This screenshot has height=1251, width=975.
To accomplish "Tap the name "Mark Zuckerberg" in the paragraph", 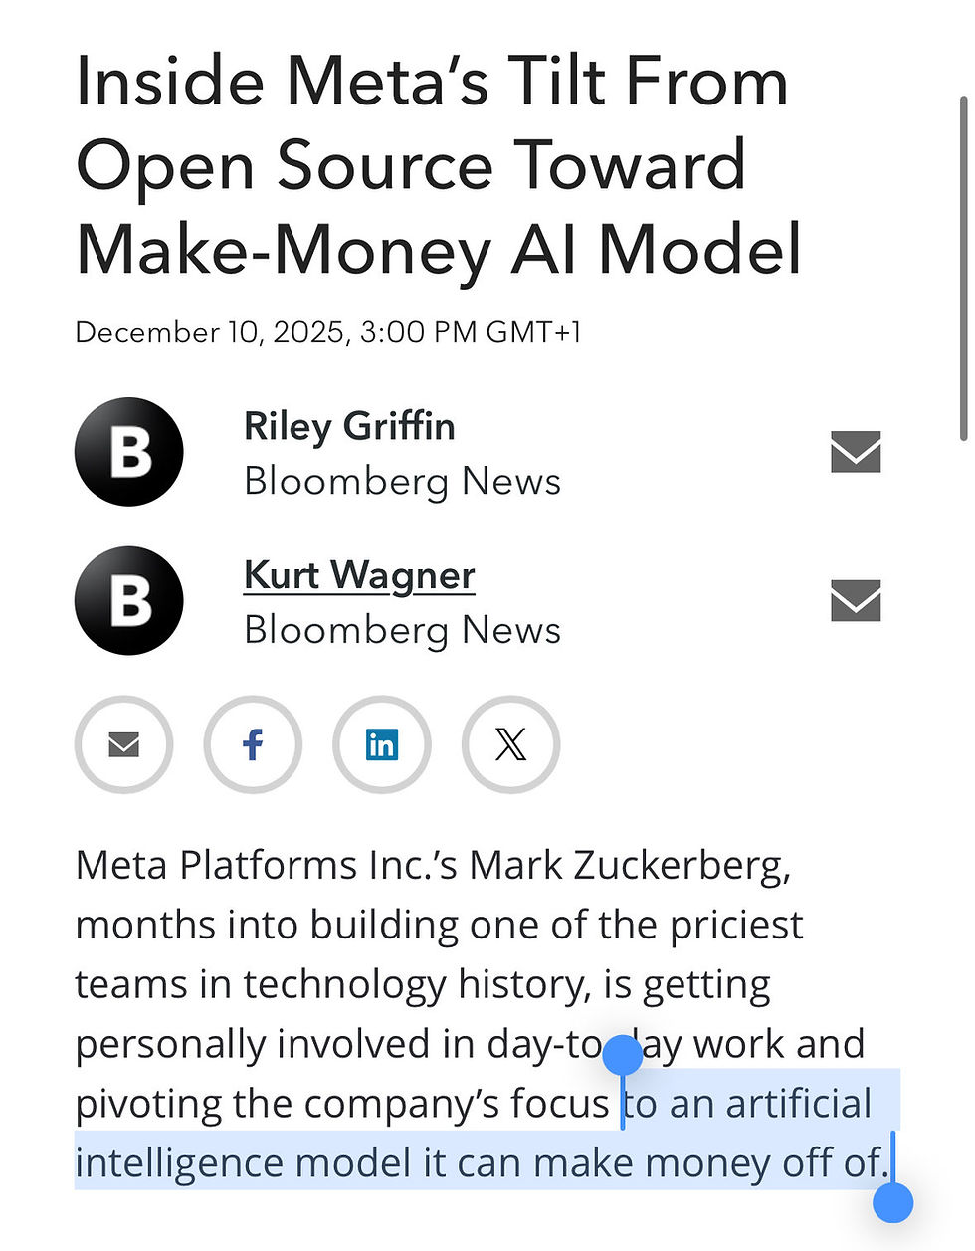I will [629, 865].
